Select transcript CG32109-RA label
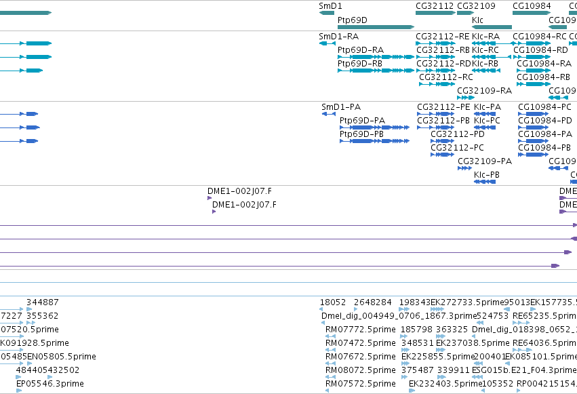 coord(484,90)
